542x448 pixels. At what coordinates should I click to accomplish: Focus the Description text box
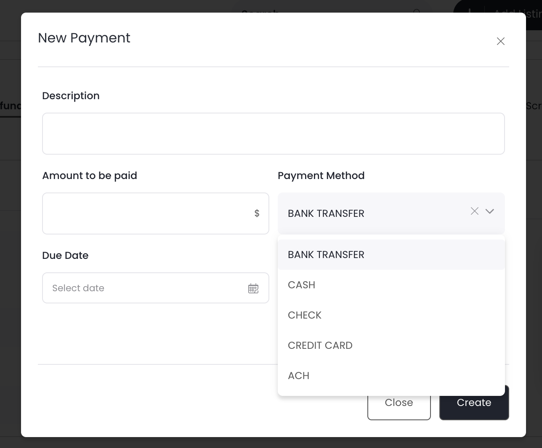click(274, 134)
